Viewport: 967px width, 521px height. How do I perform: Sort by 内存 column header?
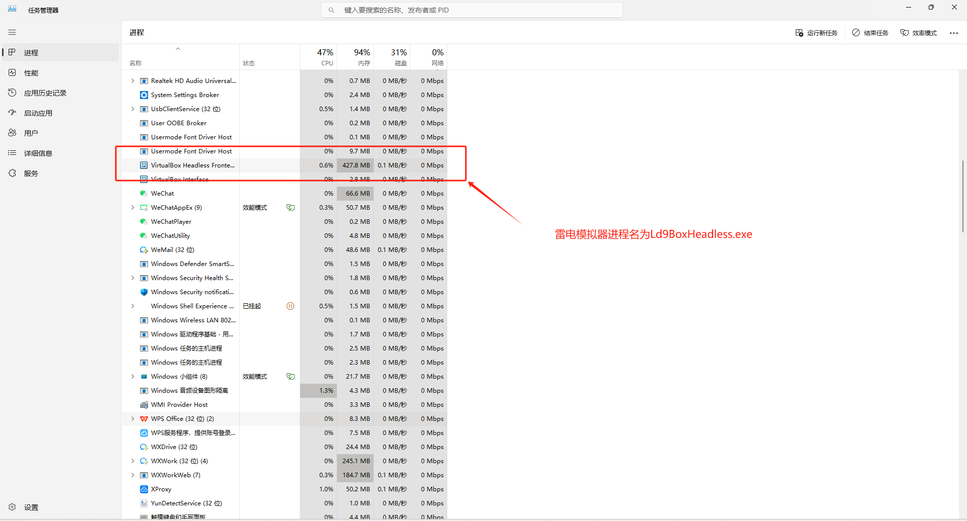(x=356, y=57)
